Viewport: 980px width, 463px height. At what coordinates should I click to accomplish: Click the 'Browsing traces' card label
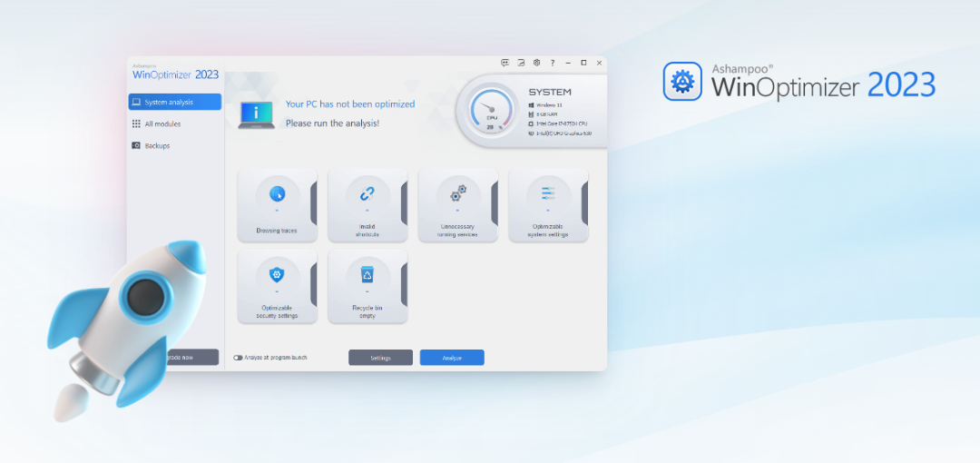(277, 231)
